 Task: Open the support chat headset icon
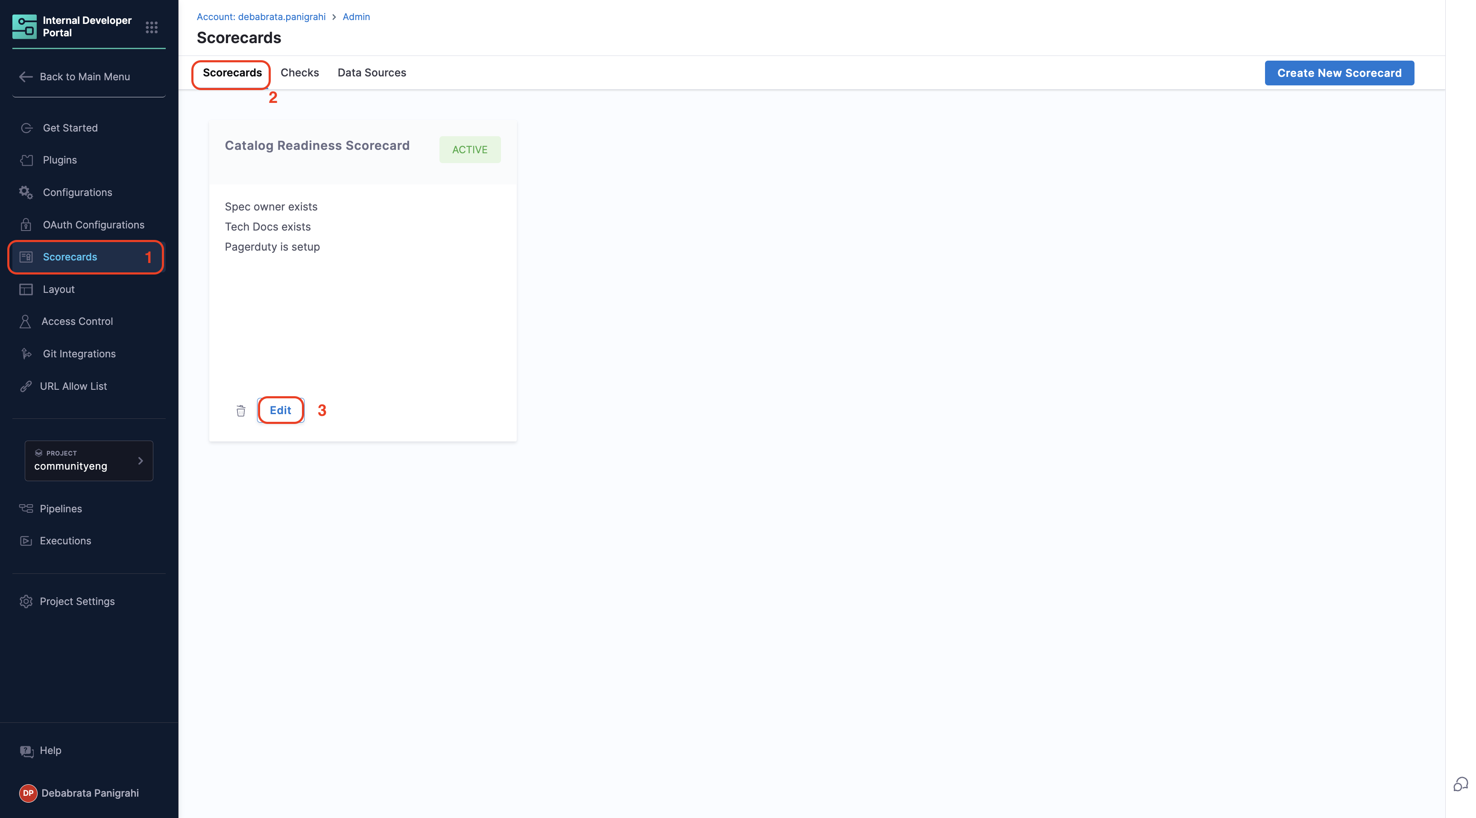(x=1461, y=784)
